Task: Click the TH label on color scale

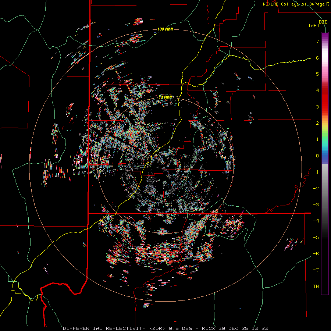Action: coord(316,286)
